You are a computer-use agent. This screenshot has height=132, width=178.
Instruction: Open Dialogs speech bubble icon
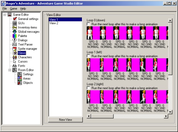15,40
